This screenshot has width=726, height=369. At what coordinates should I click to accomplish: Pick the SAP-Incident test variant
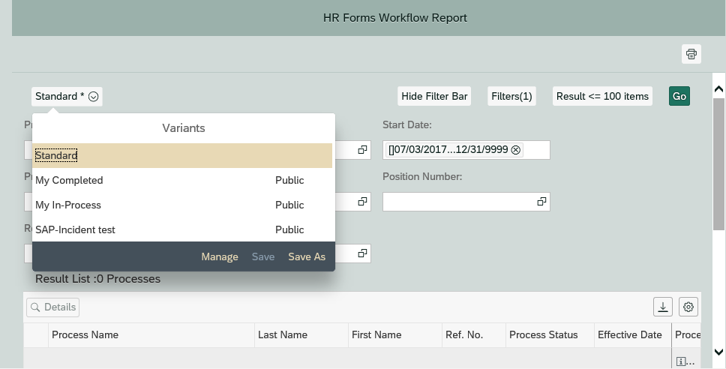181,230
